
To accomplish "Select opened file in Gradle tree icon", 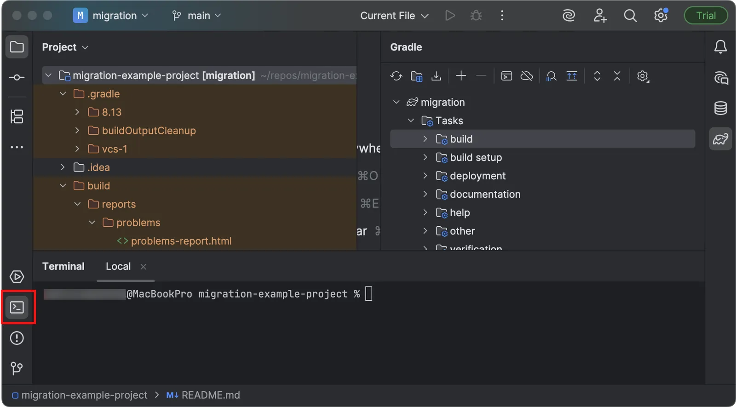I will coord(572,76).
